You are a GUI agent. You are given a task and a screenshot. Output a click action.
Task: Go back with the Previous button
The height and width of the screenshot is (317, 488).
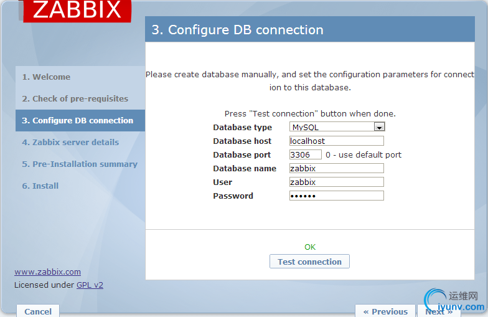pyautogui.click(x=385, y=311)
